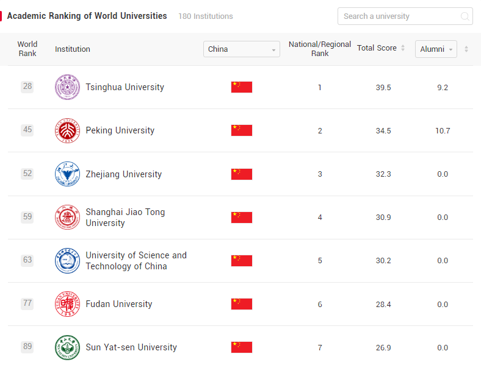Viewport: 481px width, 368px height.
Task: Focus the Search a university field
Action: (x=405, y=16)
